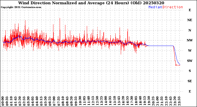Click the "08:10" time axis label
This screenshot has height=107, width=197.
pos(63,101)
